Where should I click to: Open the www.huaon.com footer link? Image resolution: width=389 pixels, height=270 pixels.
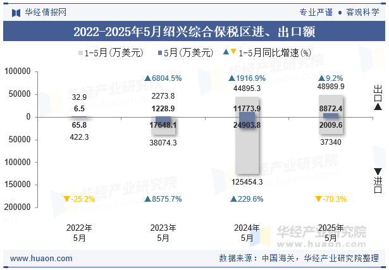[x=41, y=259]
